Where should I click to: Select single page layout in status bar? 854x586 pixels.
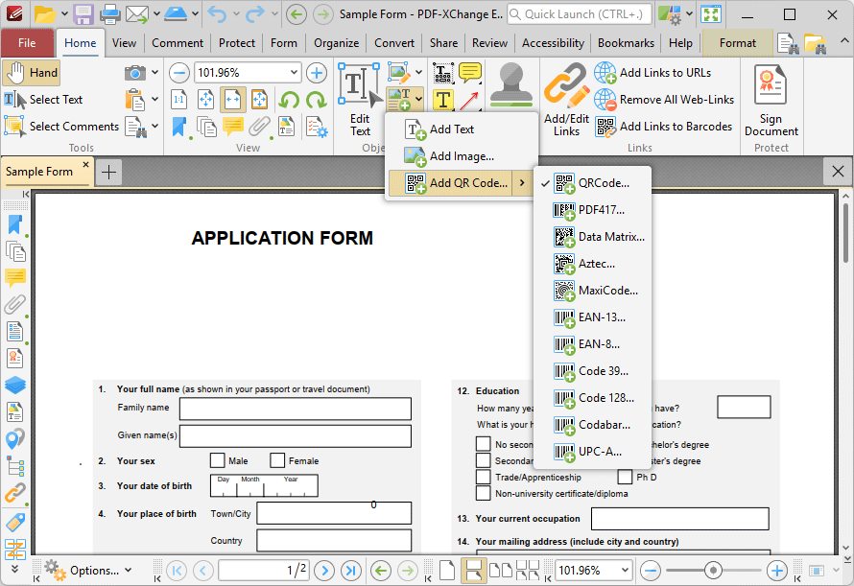click(x=447, y=571)
